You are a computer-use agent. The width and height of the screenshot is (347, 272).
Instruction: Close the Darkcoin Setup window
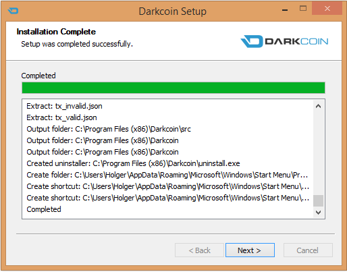(x=327, y=9)
